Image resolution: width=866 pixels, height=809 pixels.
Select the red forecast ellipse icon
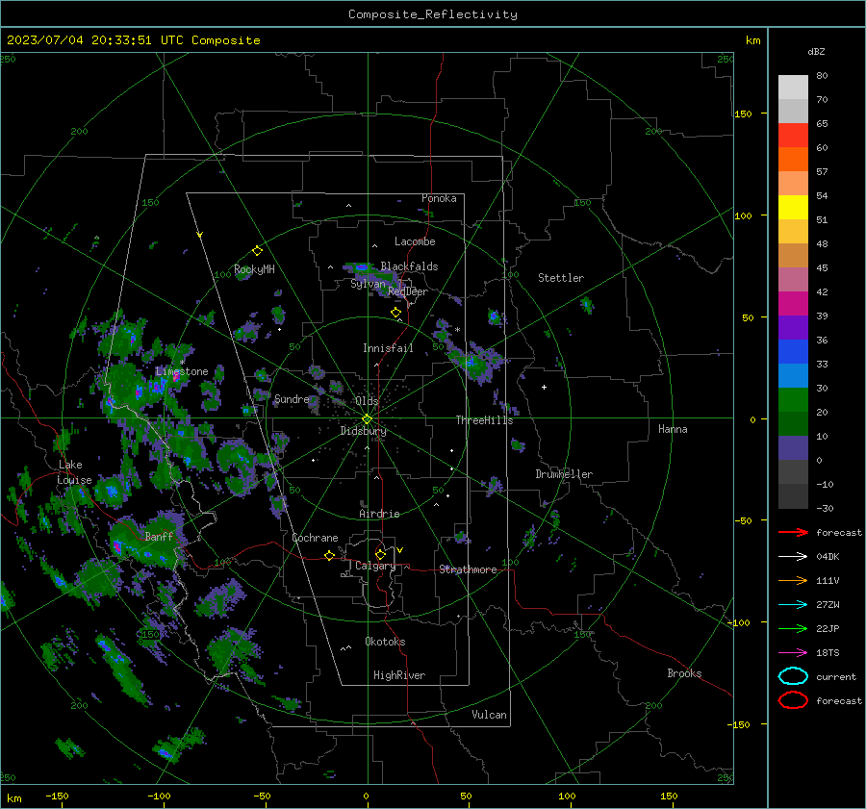[793, 700]
